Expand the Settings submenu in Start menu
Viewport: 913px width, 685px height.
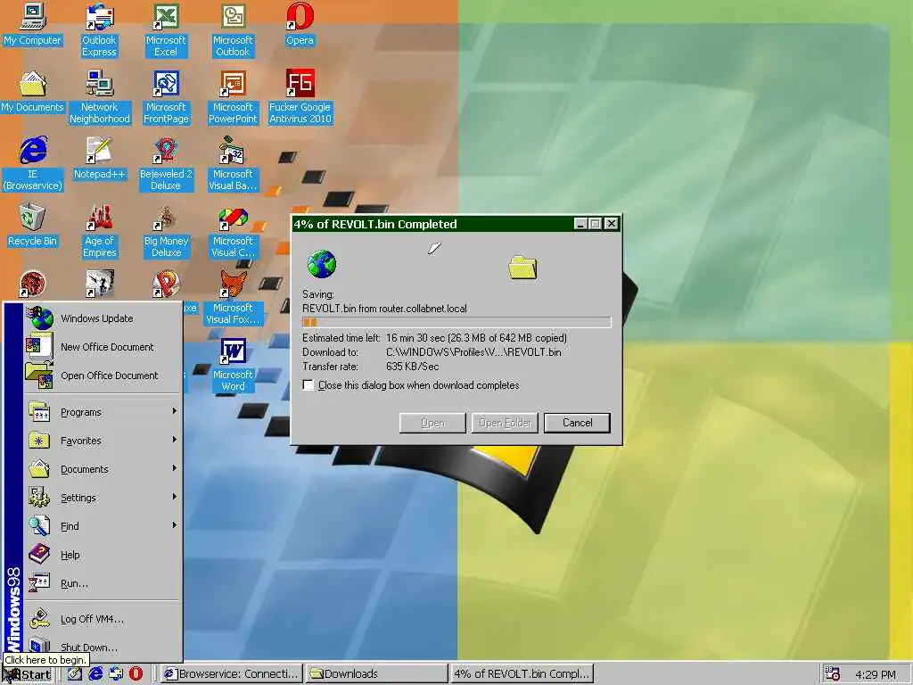pos(103,498)
